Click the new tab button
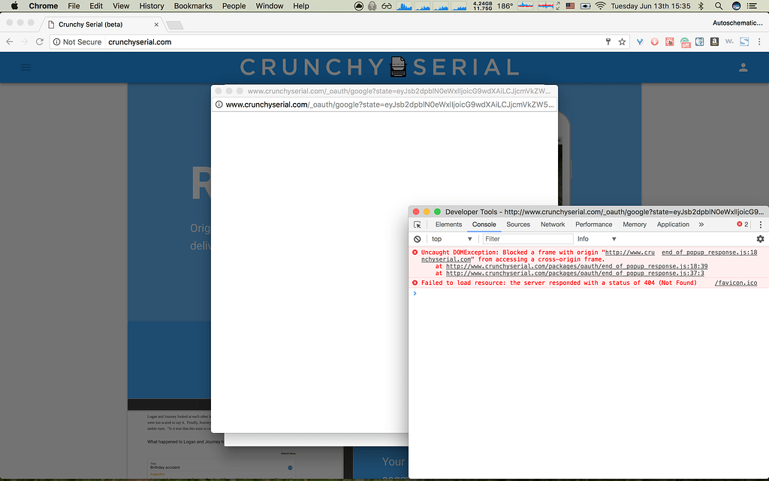Image resolution: width=769 pixels, height=481 pixels. click(x=174, y=25)
